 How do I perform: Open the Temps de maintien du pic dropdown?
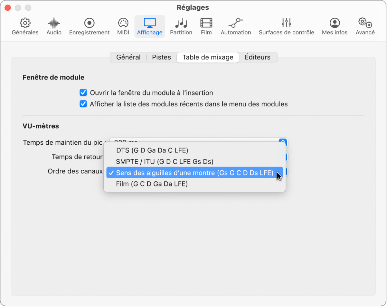(282, 142)
